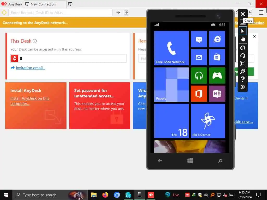Screen dimensions: 267x200
Task: Click Install AnyDesk on this computer link
Action: [30, 101]
